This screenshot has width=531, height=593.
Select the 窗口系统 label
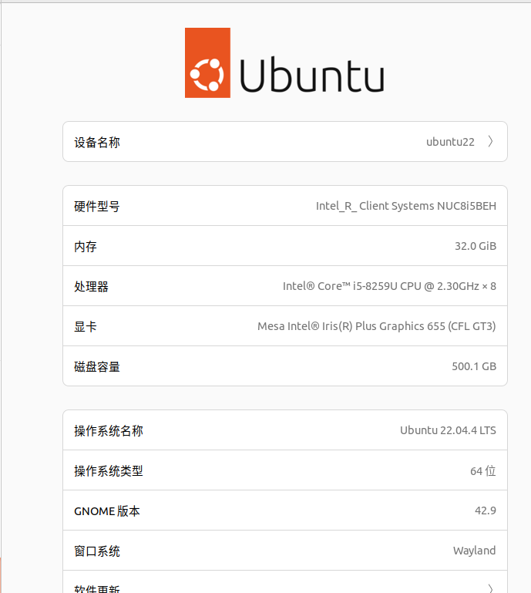(x=97, y=551)
